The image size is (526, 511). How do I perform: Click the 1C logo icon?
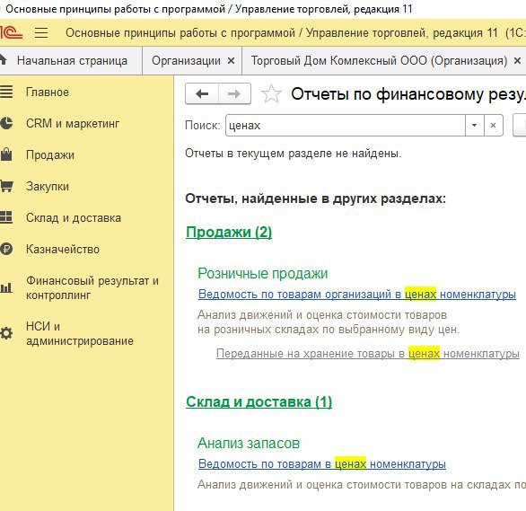coord(11,32)
